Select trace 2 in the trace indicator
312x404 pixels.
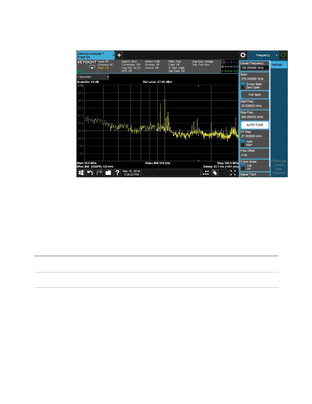click(x=225, y=62)
